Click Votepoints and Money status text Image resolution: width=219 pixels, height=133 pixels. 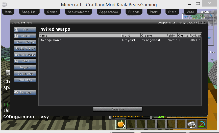pyautogui.click(x=178, y=23)
